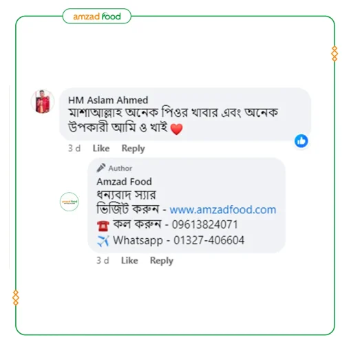Screen dimensions: 351x351
Task: Click the phone number 09613824071
Action: click(x=204, y=224)
